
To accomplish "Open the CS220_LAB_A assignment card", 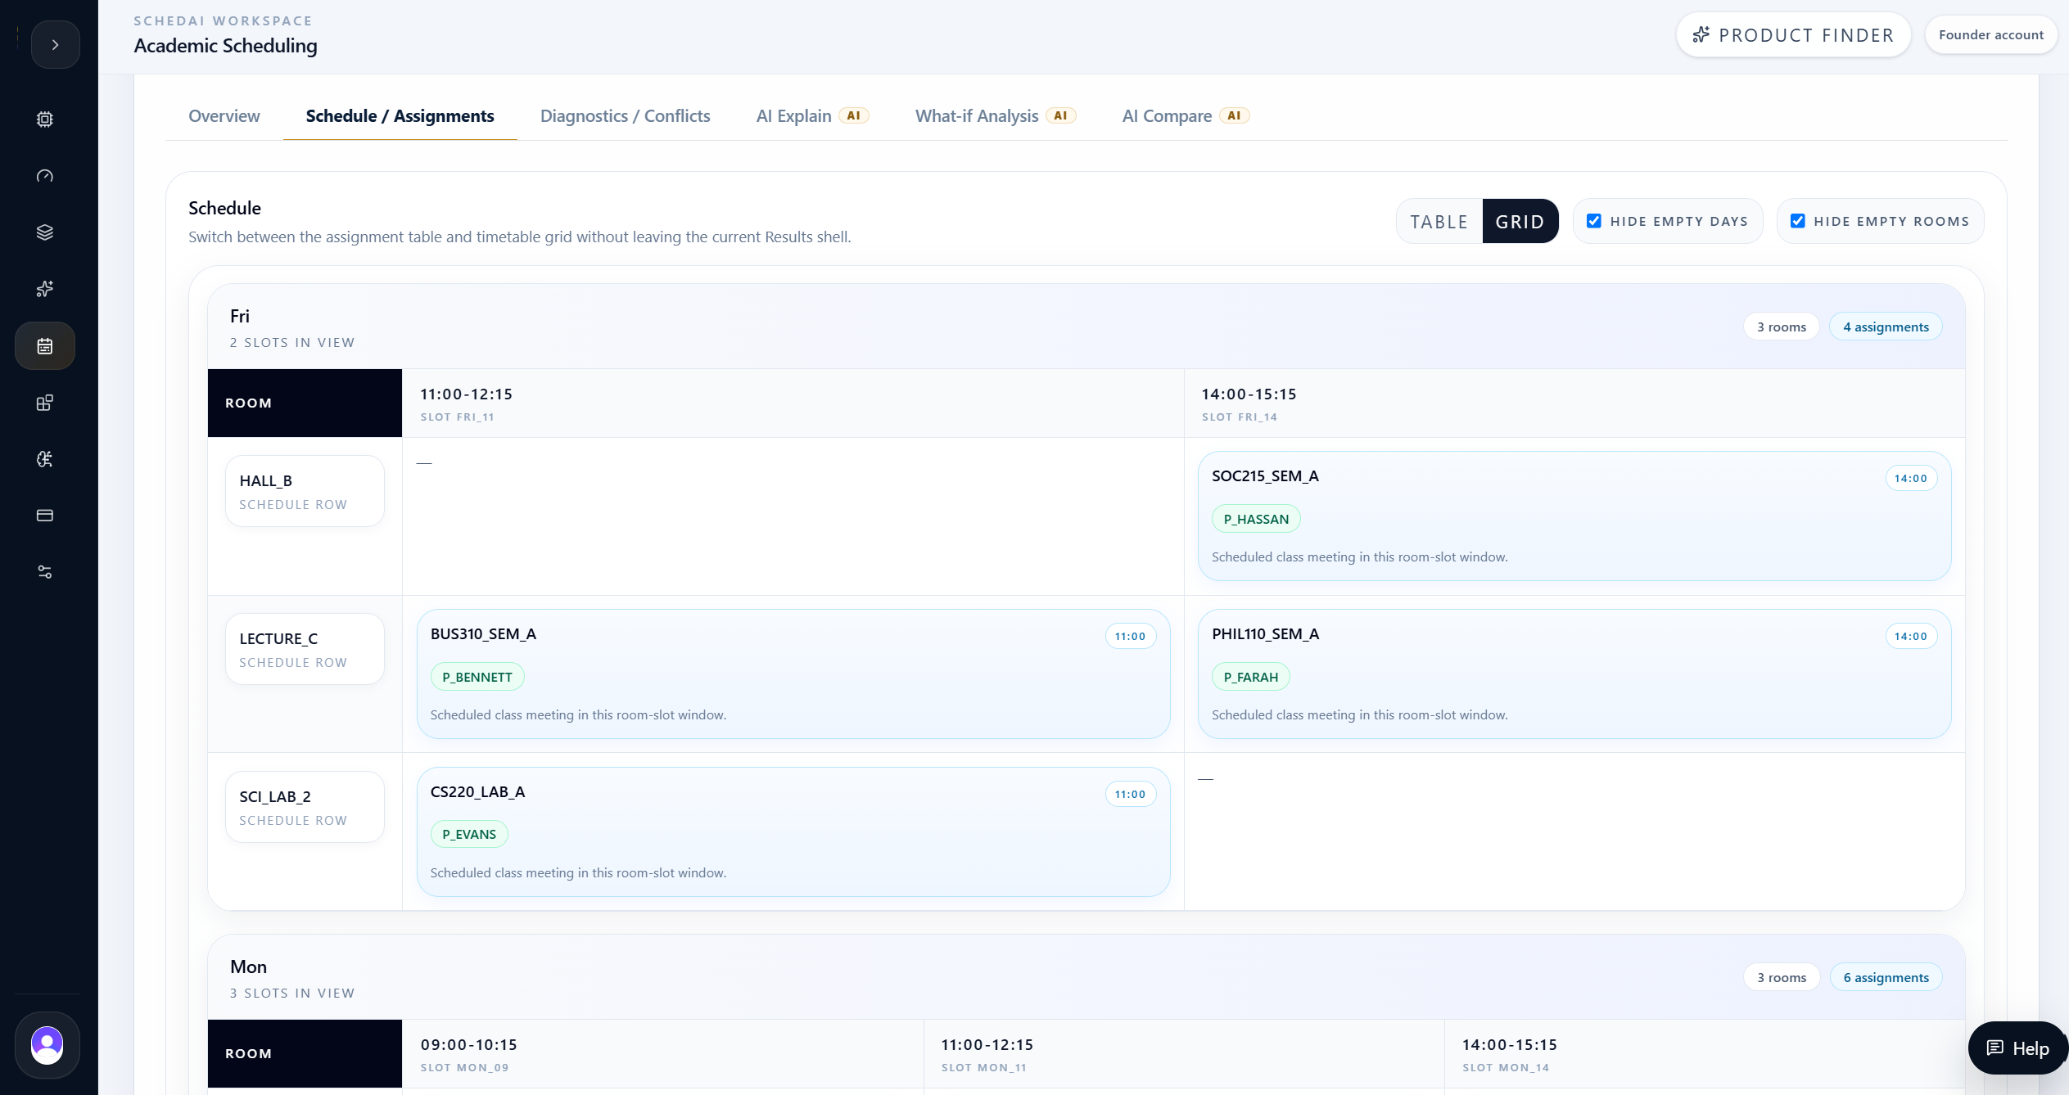I will [x=793, y=832].
